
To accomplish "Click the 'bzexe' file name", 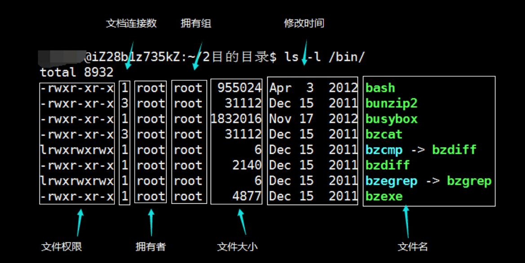I will pos(384,196).
